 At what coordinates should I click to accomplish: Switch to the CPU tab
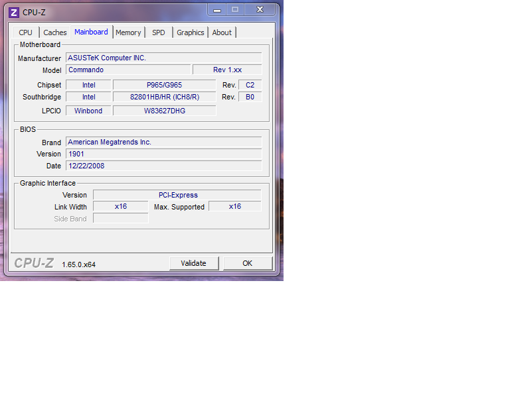tap(25, 32)
